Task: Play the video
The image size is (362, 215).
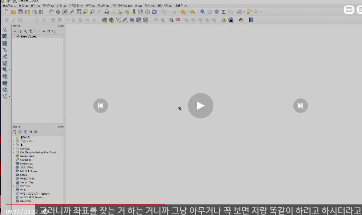Action: point(200,106)
